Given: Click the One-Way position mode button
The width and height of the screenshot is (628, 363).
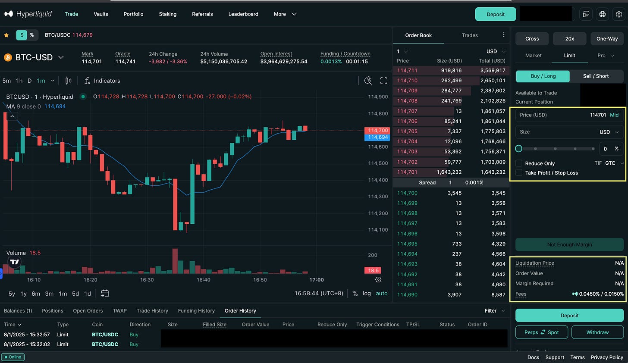Looking at the screenshot, I should 607,39.
